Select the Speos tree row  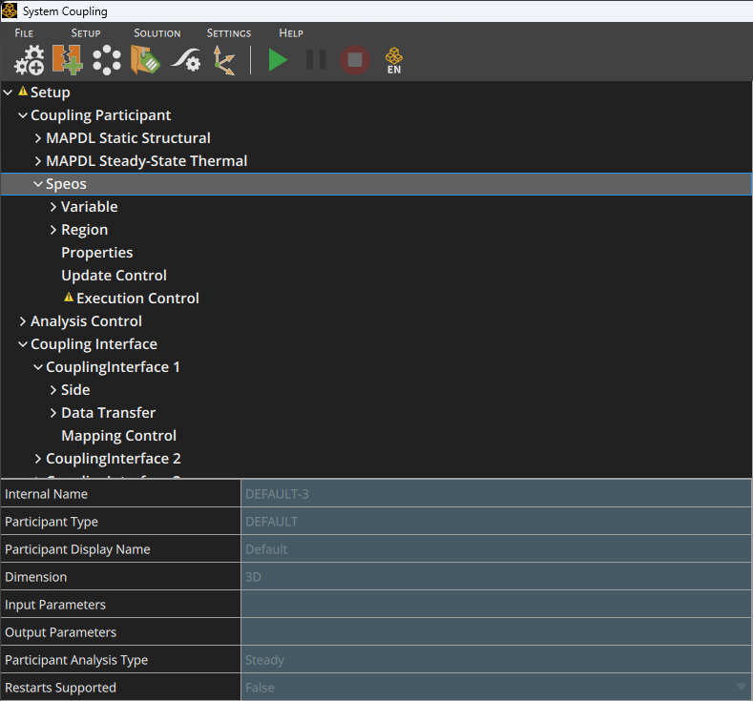[x=376, y=184]
